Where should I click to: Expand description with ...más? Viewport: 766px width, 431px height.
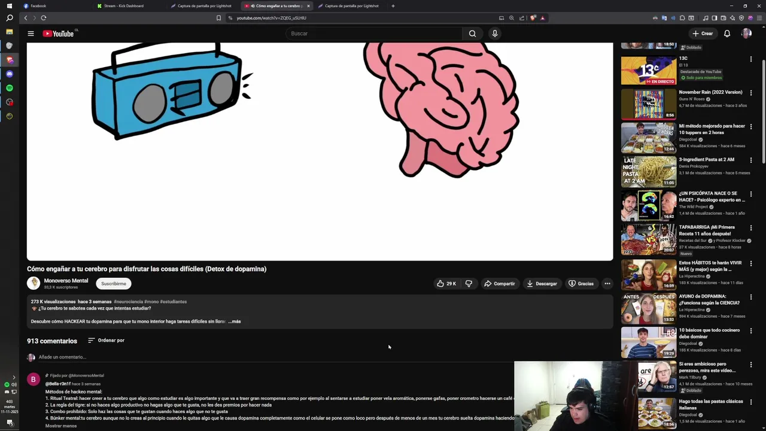click(235, 321)
